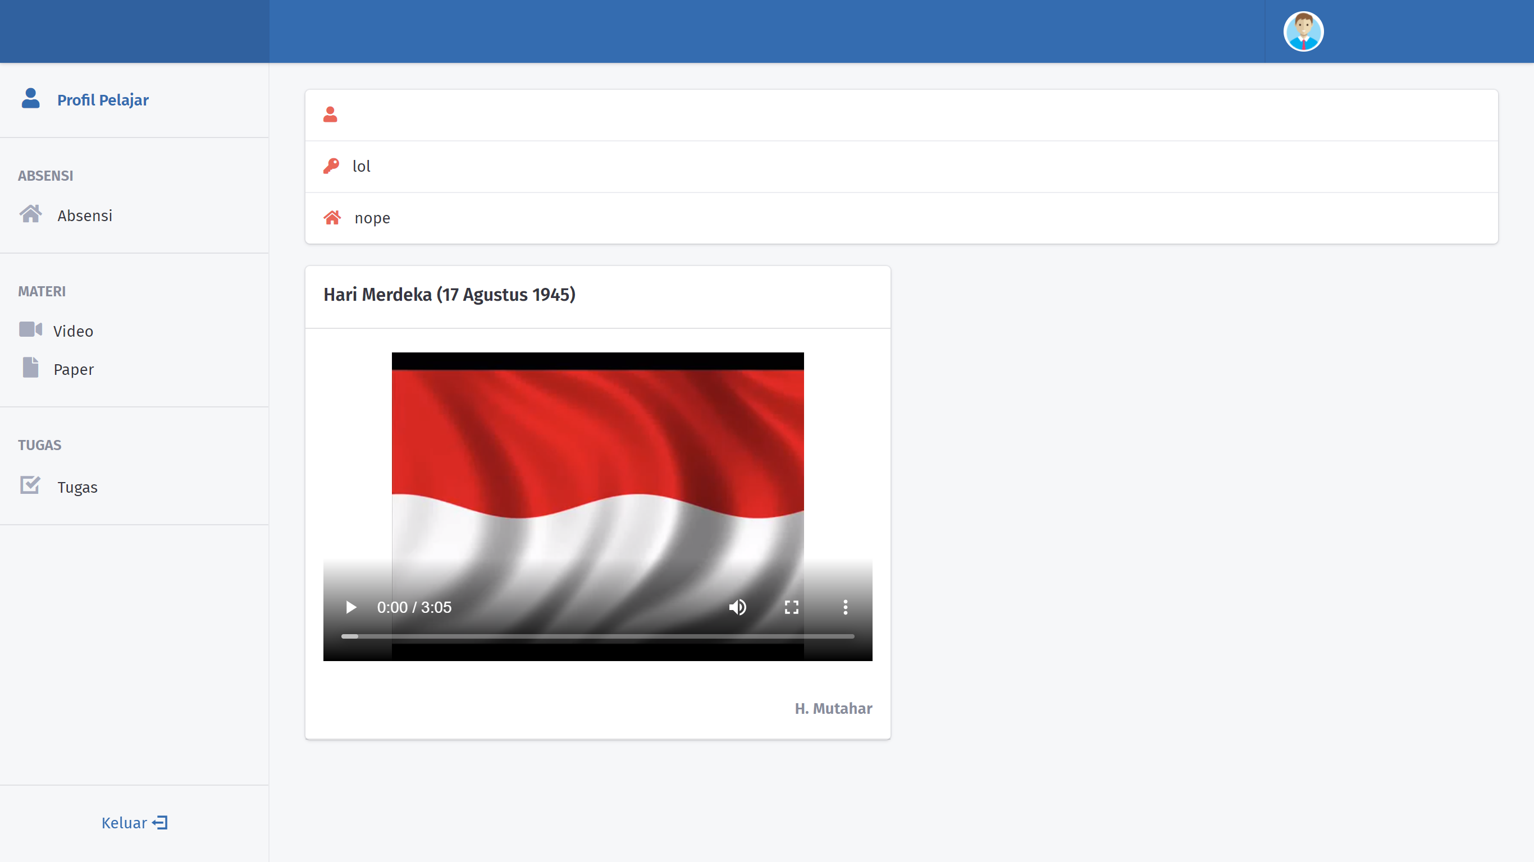This screenshot has height=862, width=1534.
Task: Play the Hari Merdeka video
Action: click(x=351, y=607)
